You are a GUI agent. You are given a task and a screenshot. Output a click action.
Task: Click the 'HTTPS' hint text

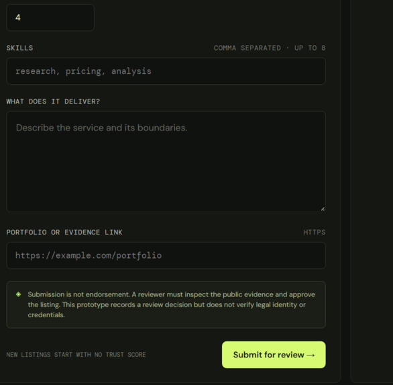[x=315, y=232]
